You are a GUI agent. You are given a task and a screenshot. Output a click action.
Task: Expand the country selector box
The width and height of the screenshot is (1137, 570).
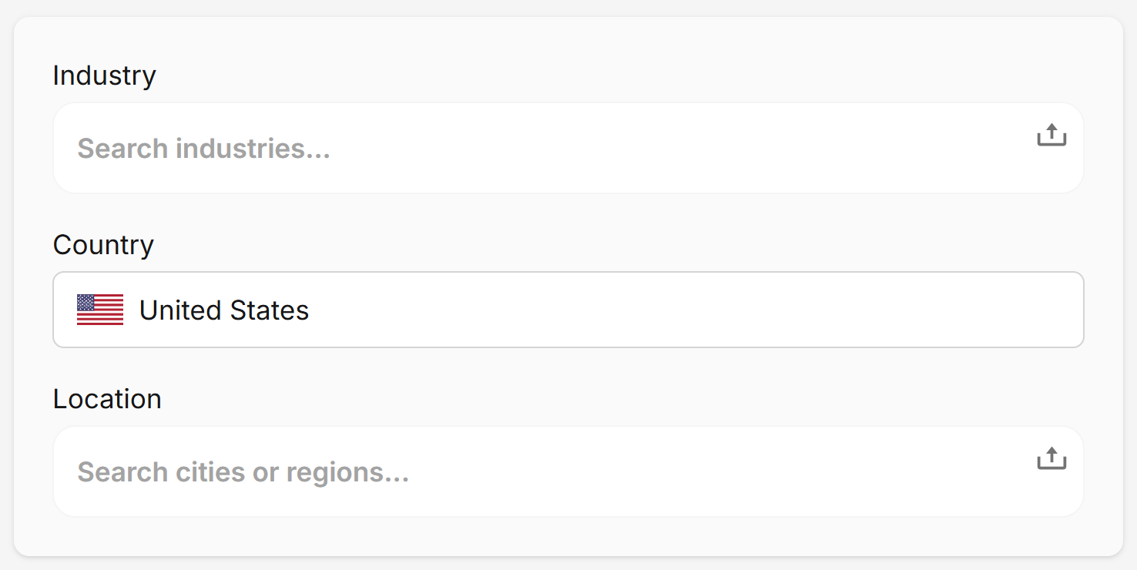[568, 310]
